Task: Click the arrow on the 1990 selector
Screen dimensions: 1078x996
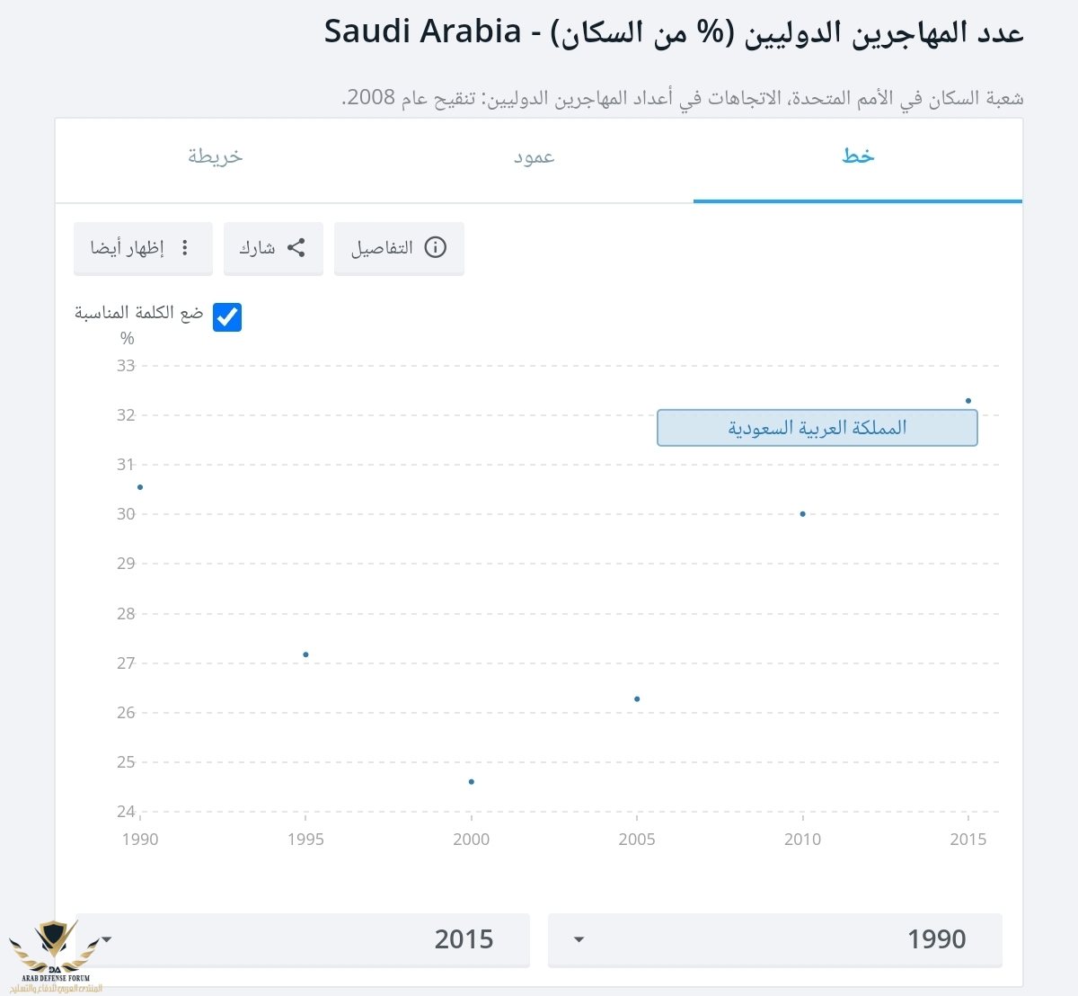Action: pyautogui.click(x=579, y=939)
